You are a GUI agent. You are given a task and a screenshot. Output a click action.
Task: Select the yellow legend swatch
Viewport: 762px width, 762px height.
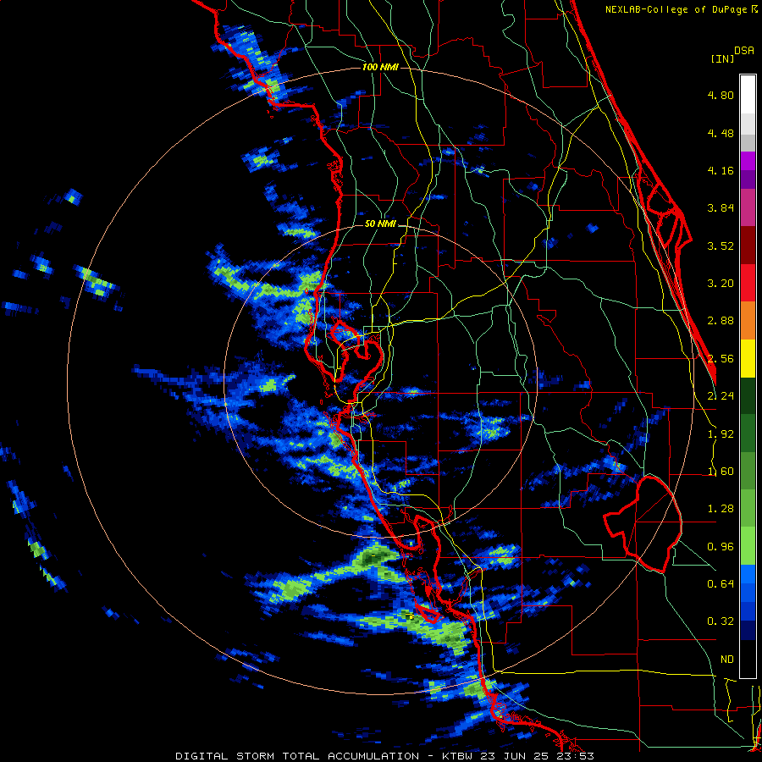(748, 358)
